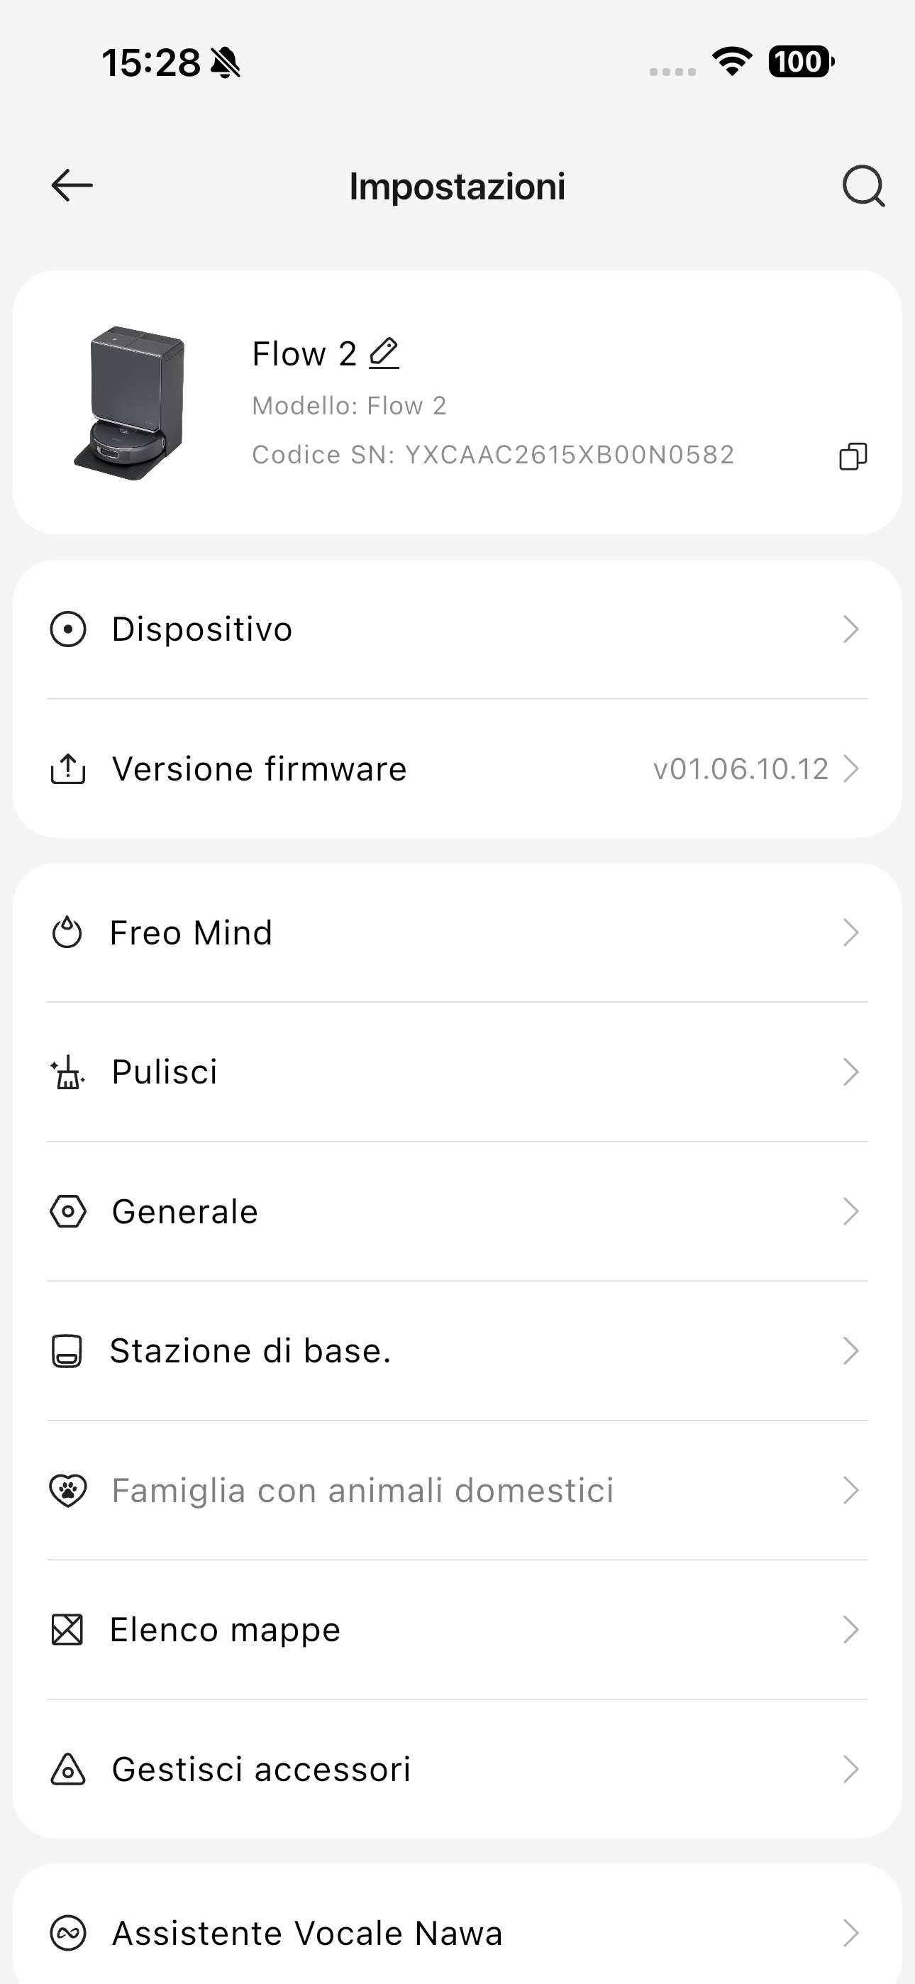Tap the Freo Mind droplet icon
Viewport: 915px width, 1984px height.
(x=67, y=932)
